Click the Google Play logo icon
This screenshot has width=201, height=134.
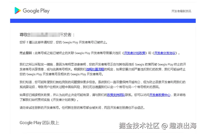pos(18,11)
